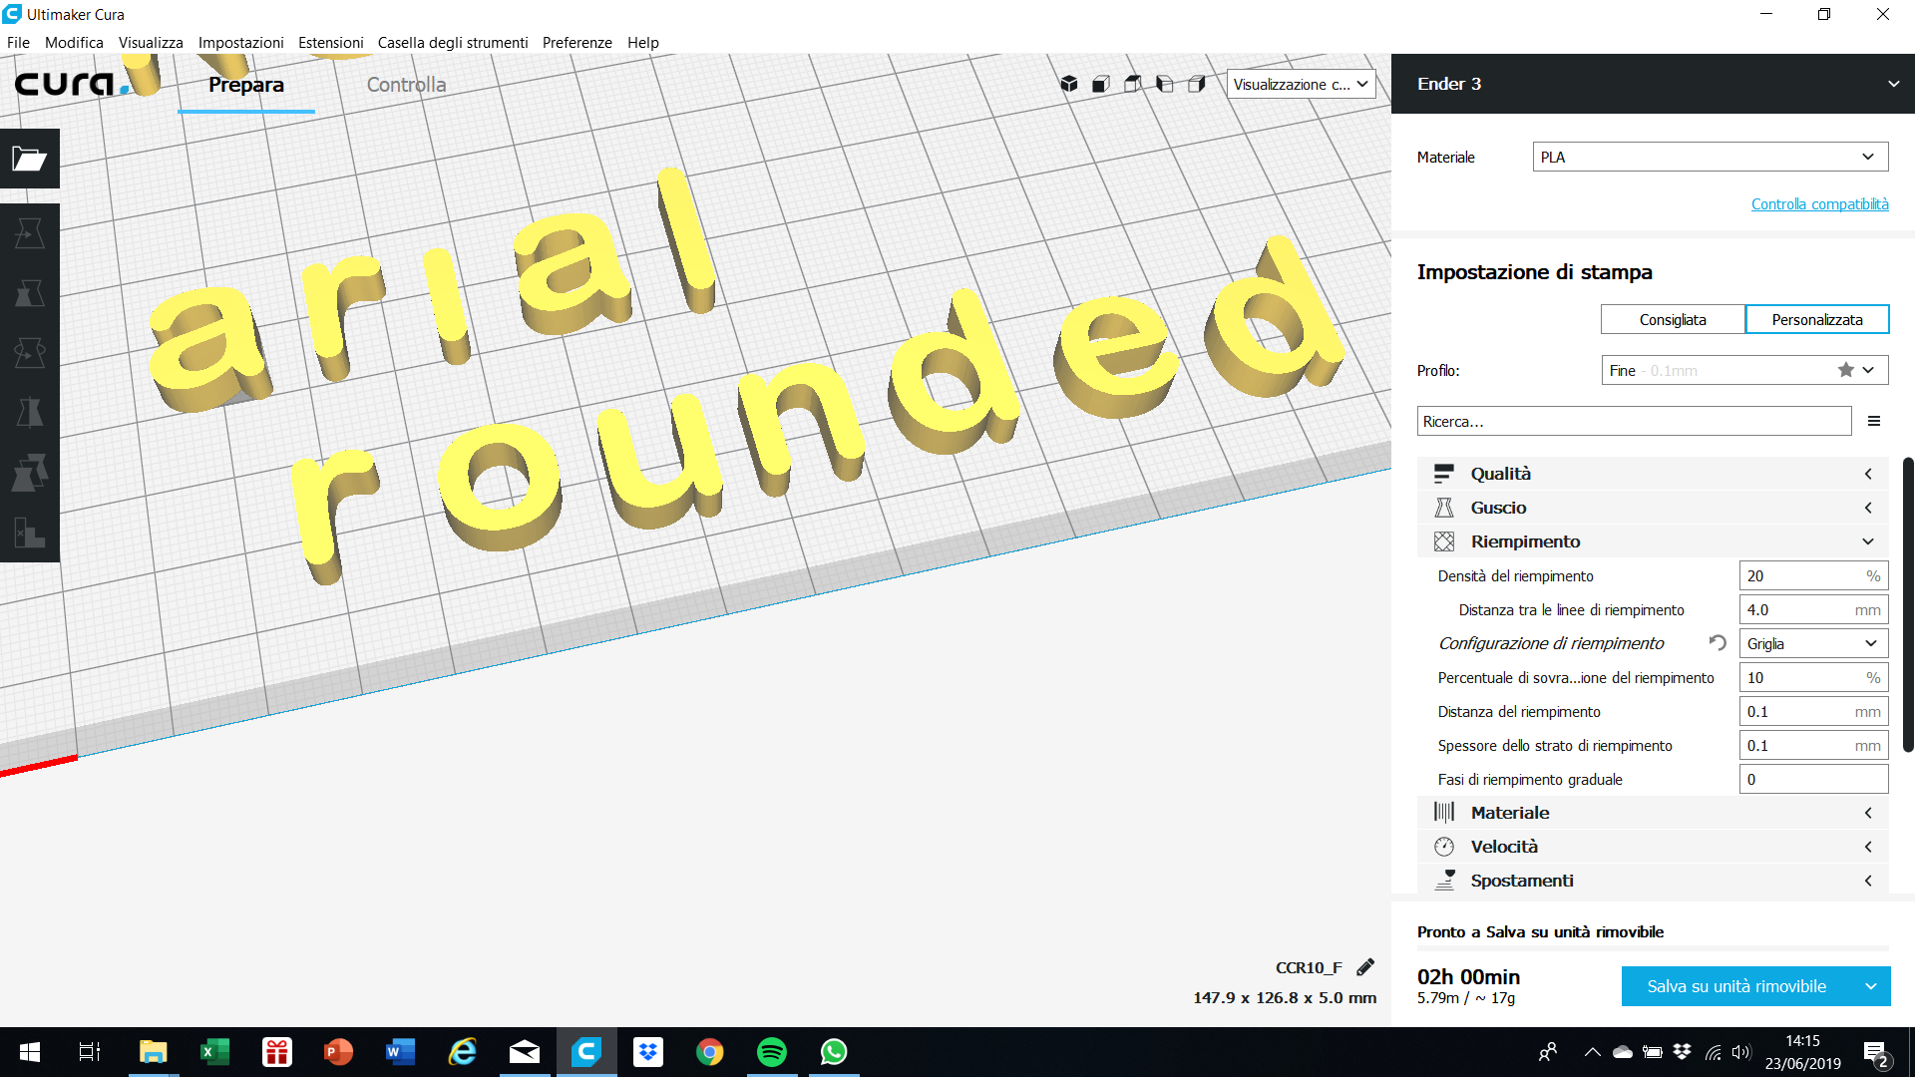The height and width of the screenshot is (1077, 1915).
Task: Click the settings panel vertical scrollbar
Action: pos(1907,604)
